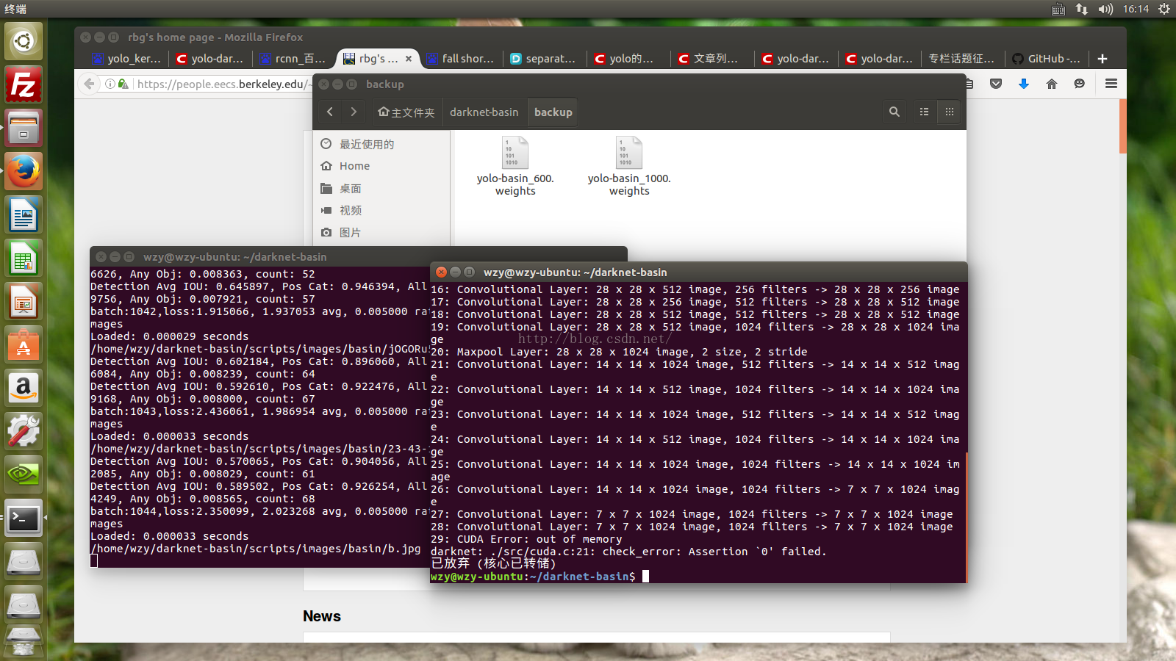Switch to the fall shor... Firefox tab
Viewport: 1176px width, 661px height.
coord(462,59)
